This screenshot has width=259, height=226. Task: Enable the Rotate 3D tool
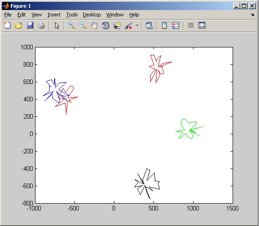pos(106,26)
